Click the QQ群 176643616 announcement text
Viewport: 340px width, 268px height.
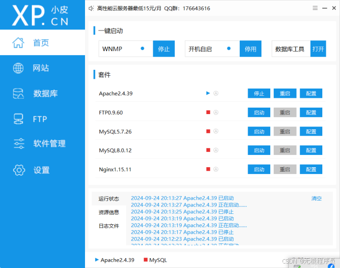[187, 8]
